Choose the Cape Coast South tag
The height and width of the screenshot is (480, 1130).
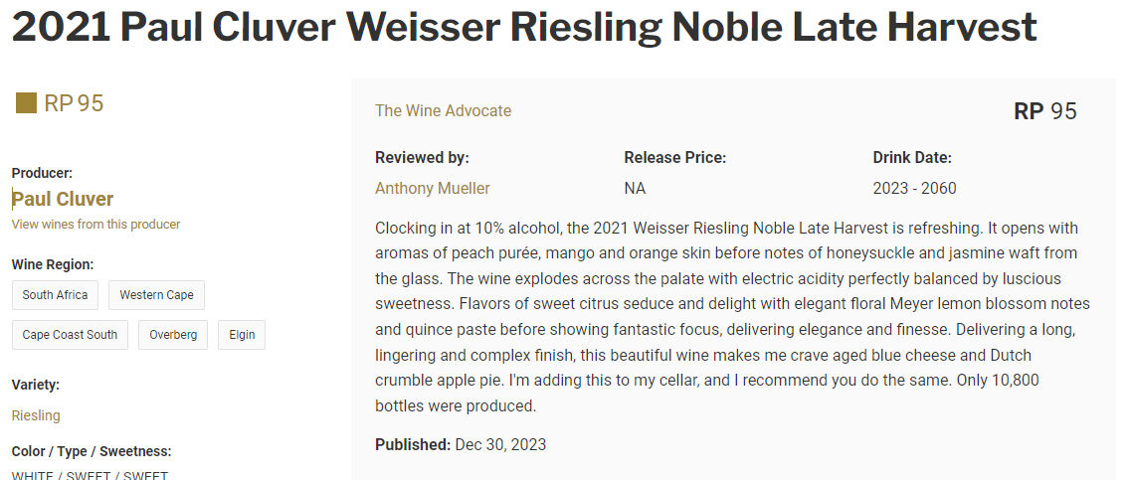pos(70,335)
